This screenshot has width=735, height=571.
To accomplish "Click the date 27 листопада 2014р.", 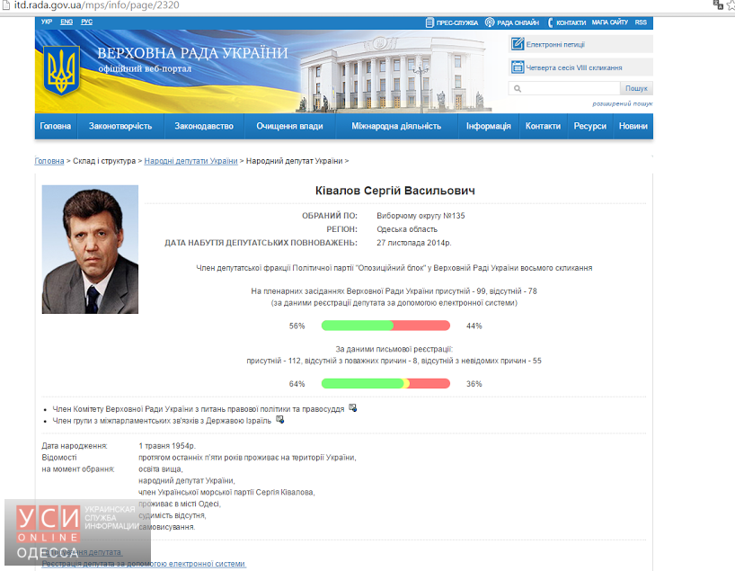I will 414,243.
